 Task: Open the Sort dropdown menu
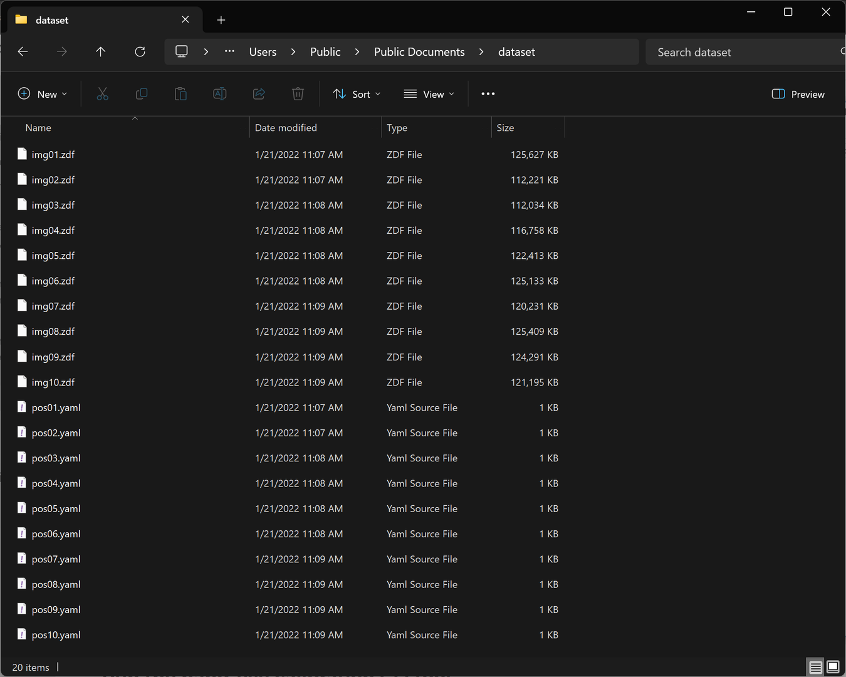(x=357, y=94)
